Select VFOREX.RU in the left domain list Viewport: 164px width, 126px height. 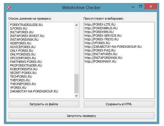point(18,88)
